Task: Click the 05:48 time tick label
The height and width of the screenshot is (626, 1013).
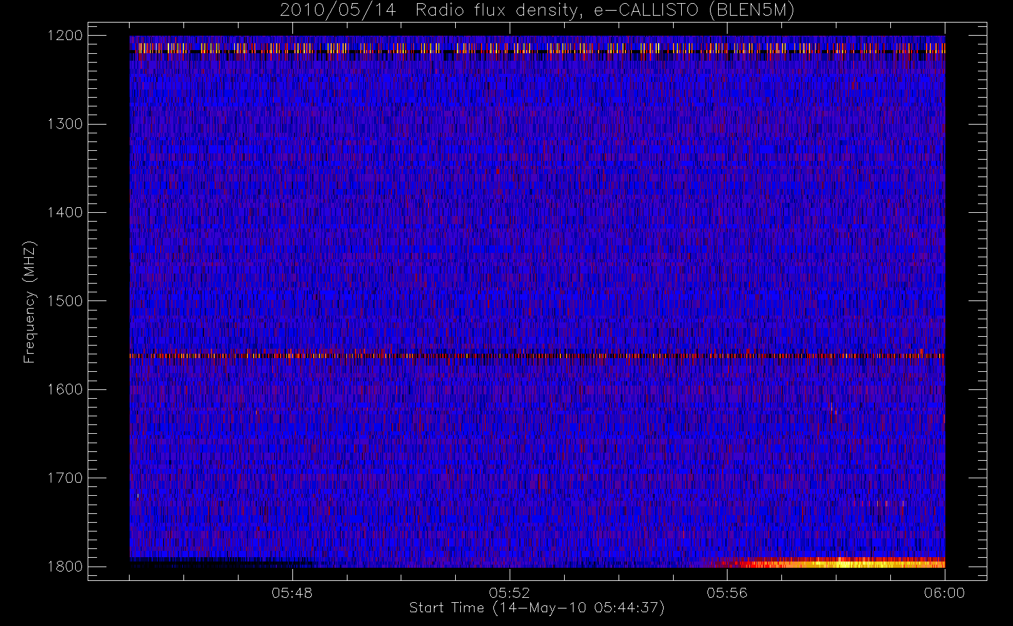Action: click(292, 593)
